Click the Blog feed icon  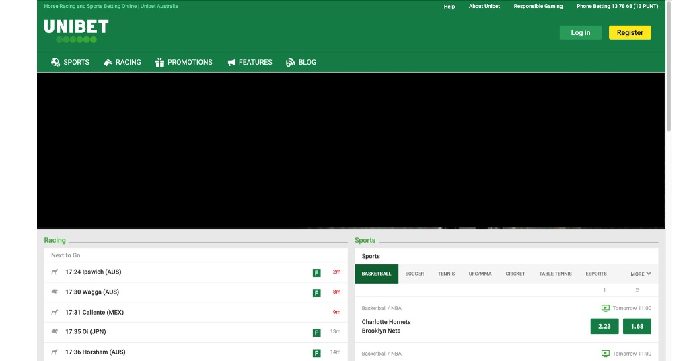point(290,62)
